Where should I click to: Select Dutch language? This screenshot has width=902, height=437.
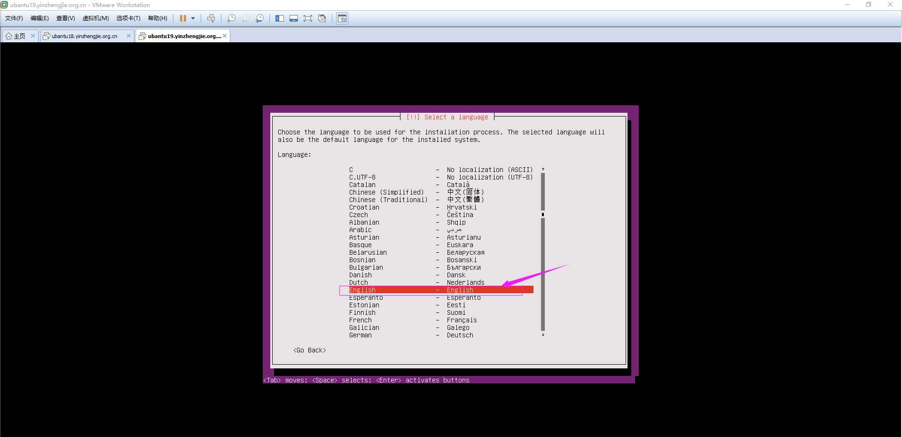coord(441,282)
